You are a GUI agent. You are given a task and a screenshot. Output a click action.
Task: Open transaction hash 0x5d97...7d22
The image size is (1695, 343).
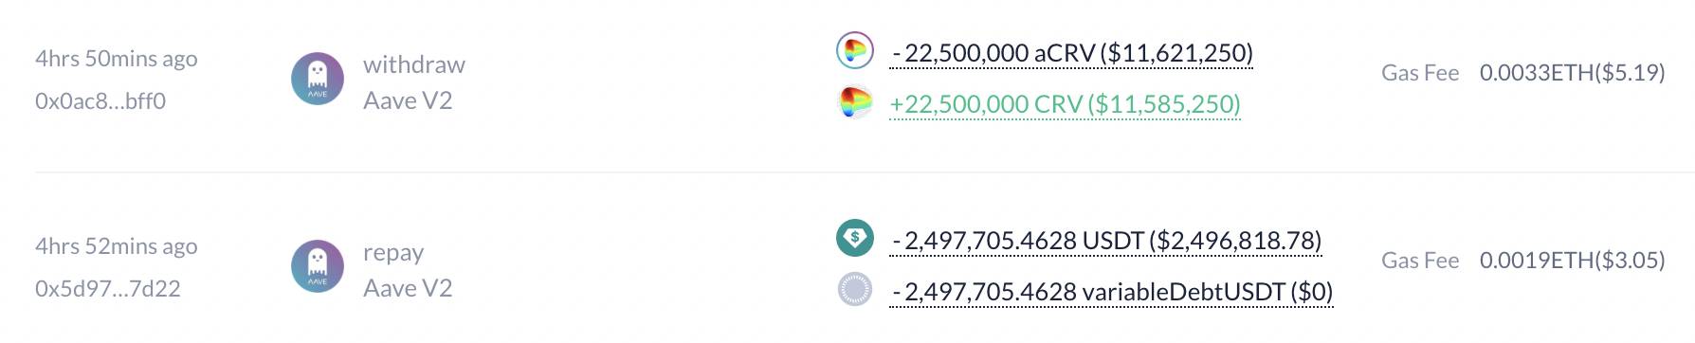pos(108,289)
